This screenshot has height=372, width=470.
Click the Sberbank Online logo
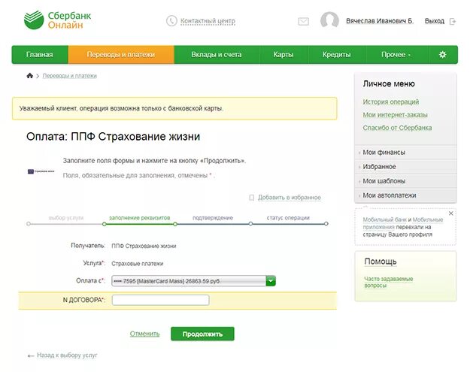(x=57, y=20)
